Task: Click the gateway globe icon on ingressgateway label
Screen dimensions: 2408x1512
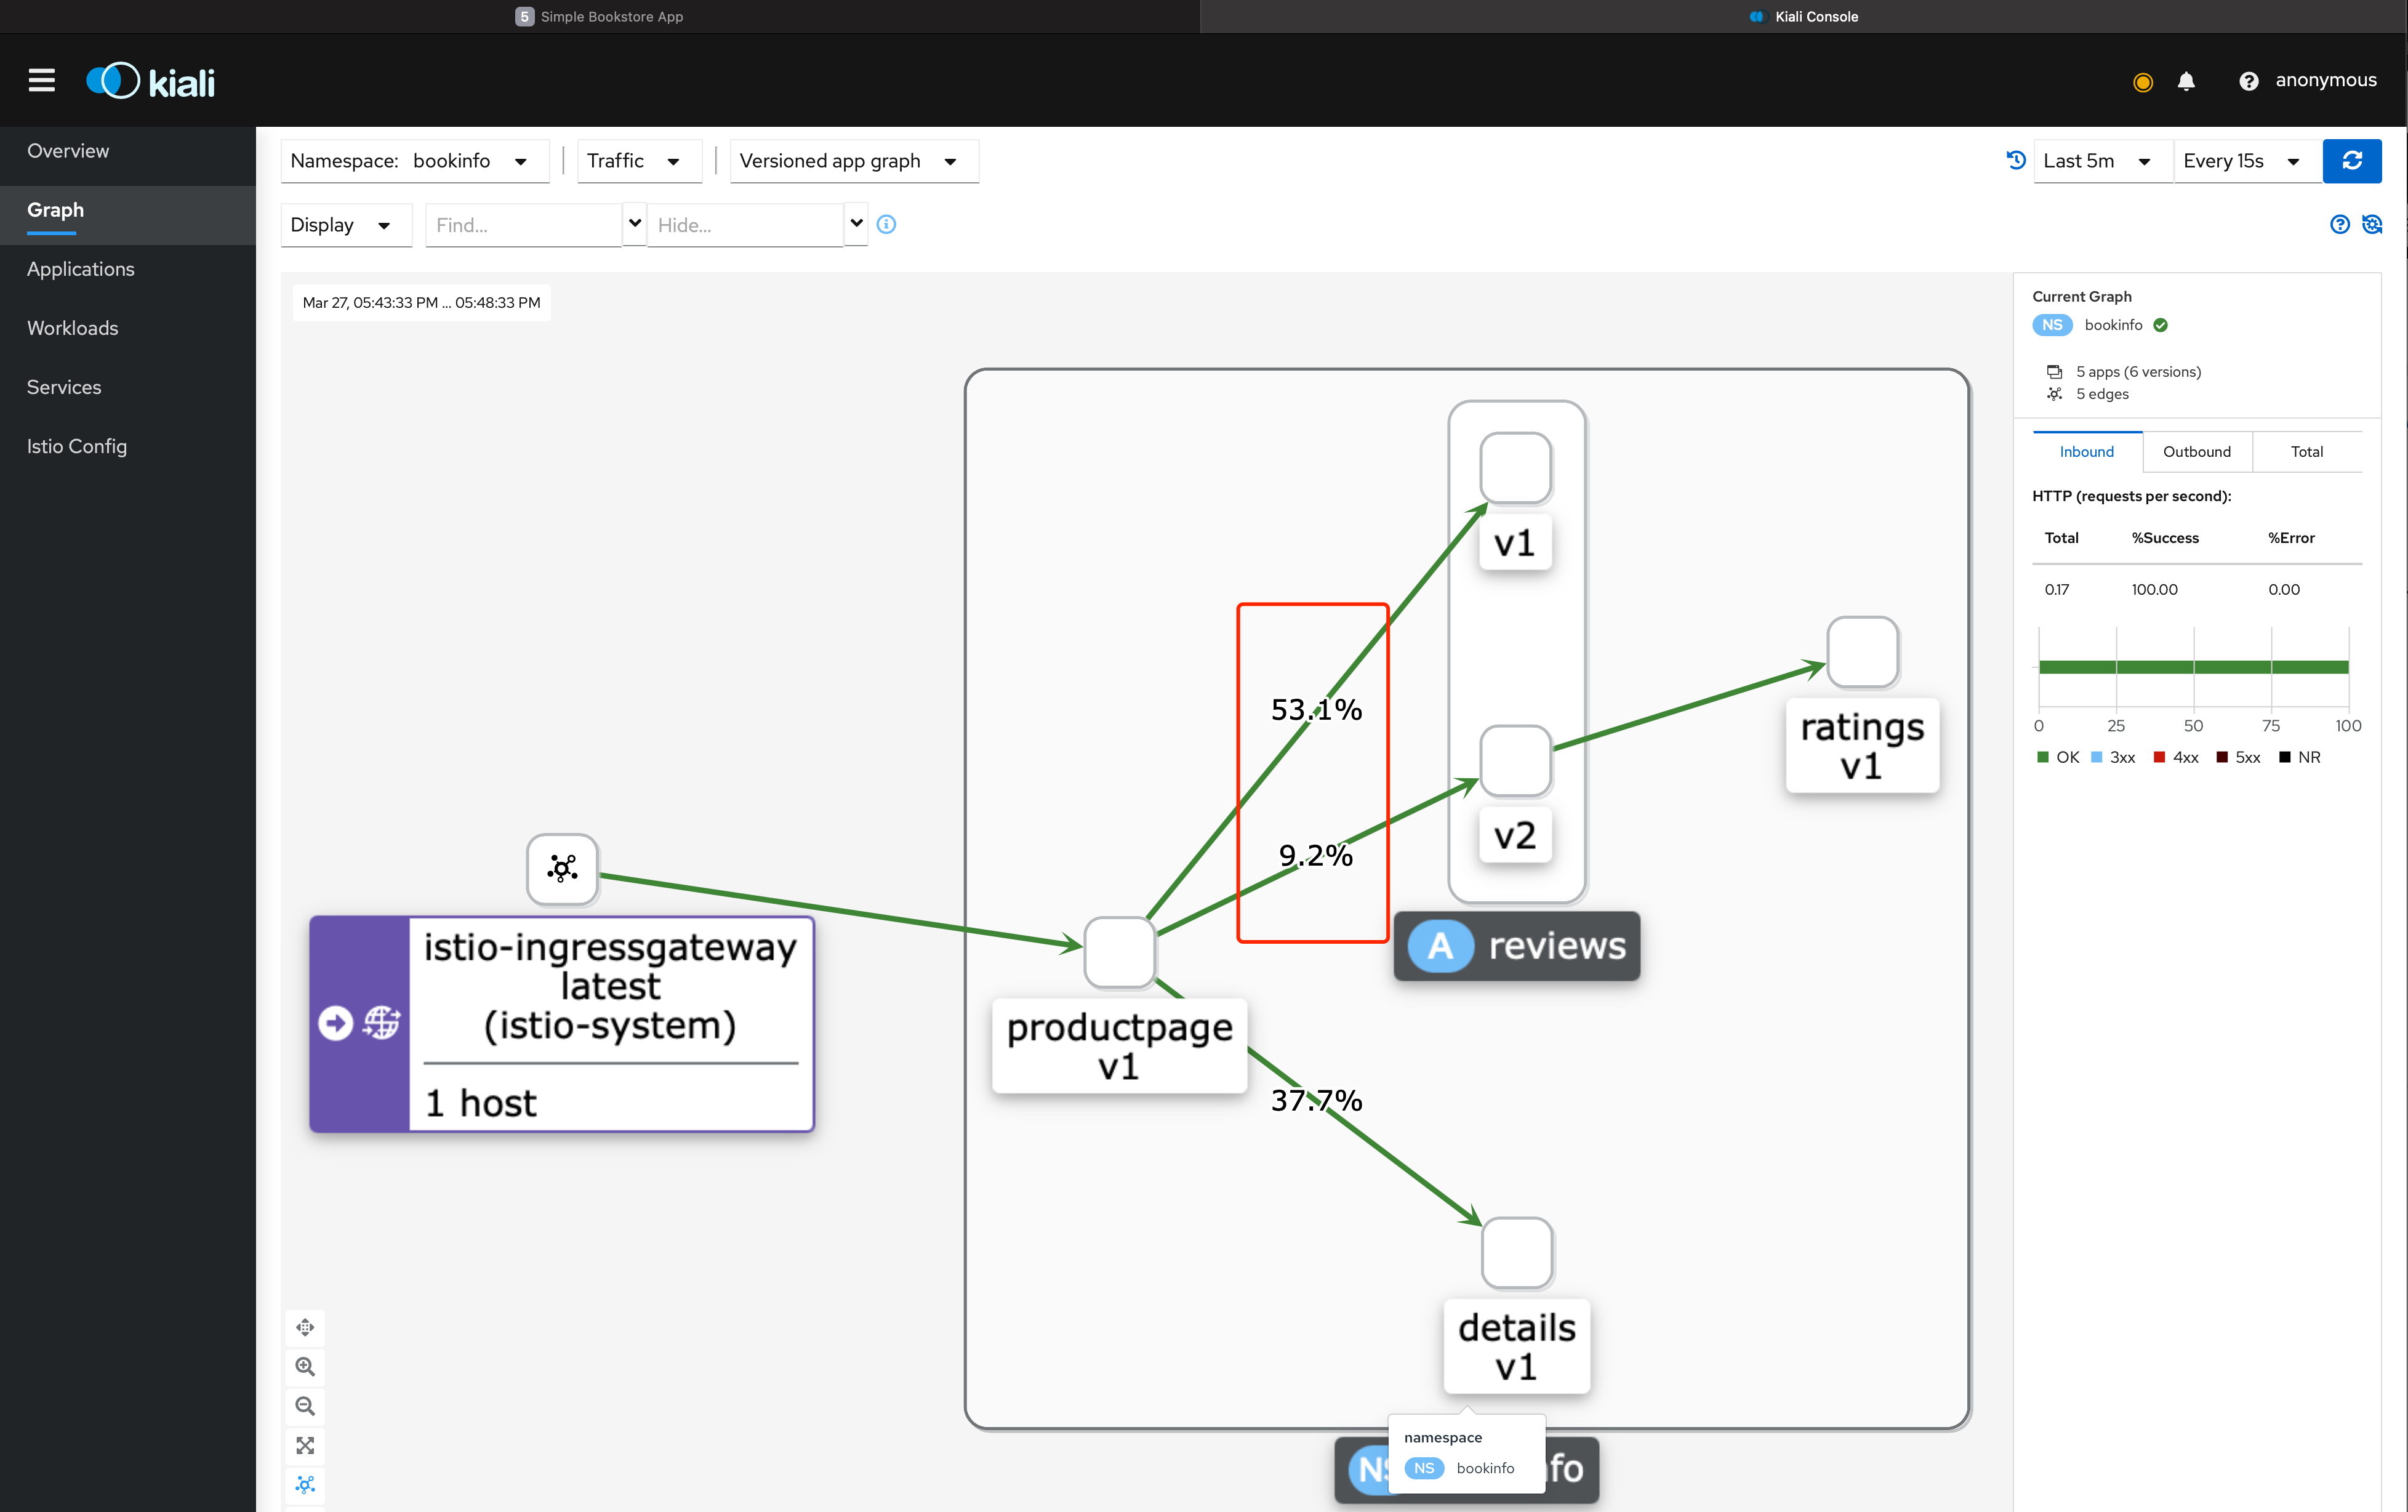Action: [381, 1022]
